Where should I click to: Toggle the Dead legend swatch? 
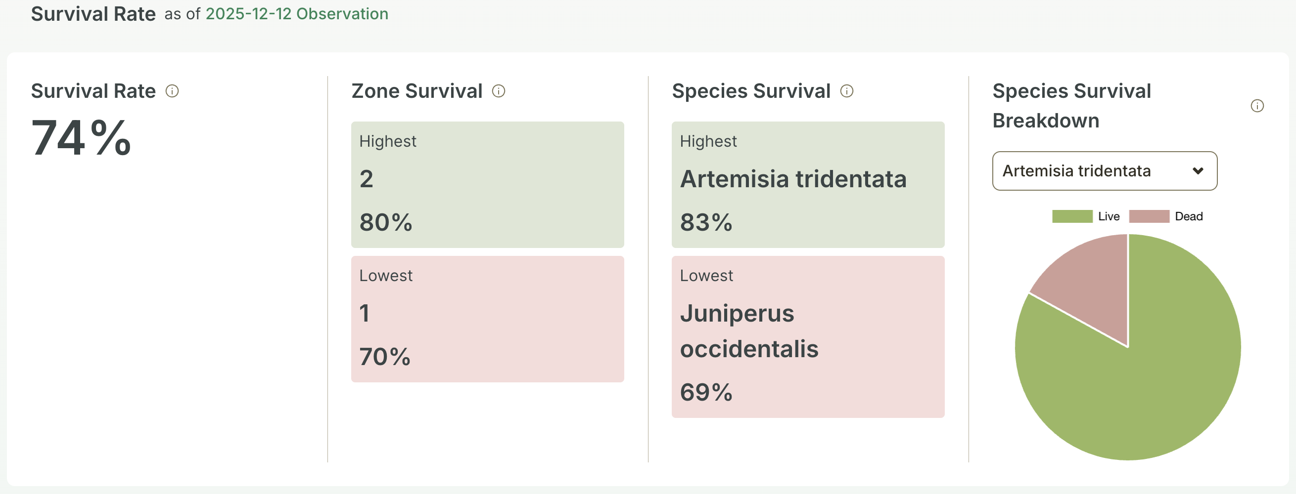pyautogui.click(x=1149, y=216)
